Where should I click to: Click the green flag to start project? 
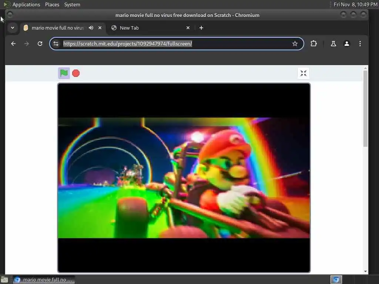64,73
